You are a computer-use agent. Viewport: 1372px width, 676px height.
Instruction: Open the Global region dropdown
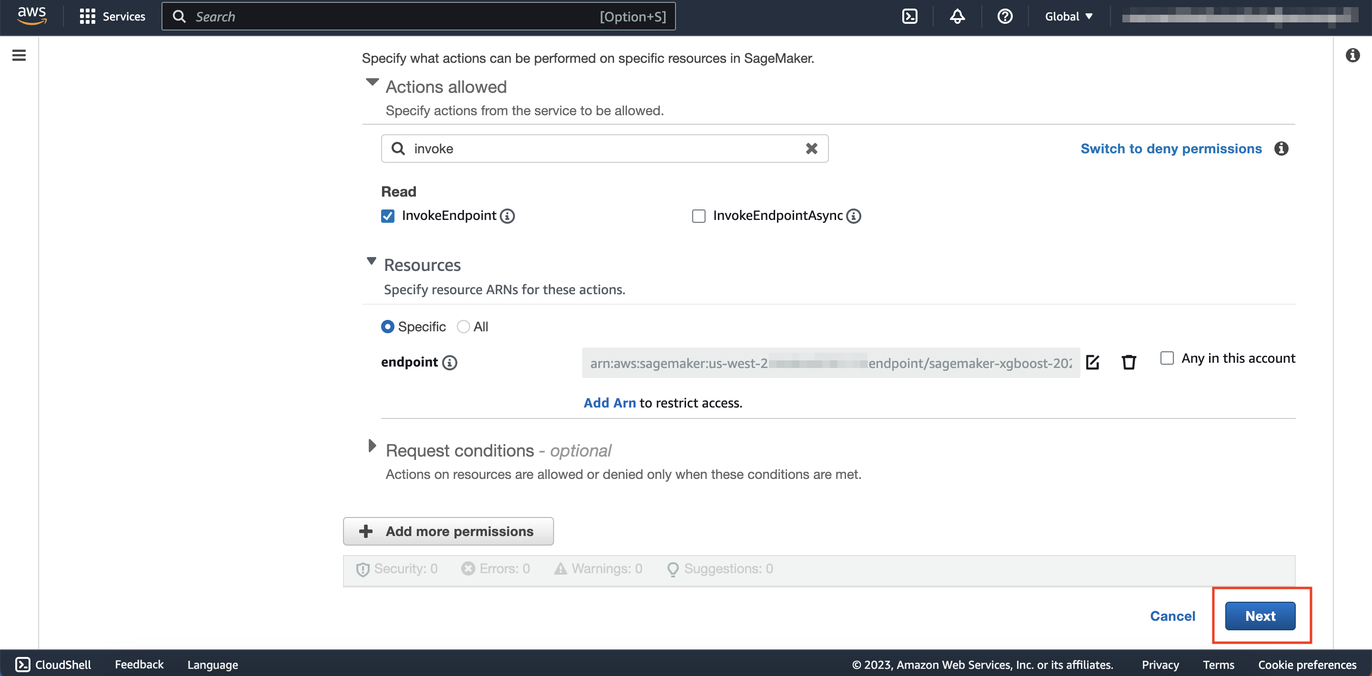(1069, 17)
